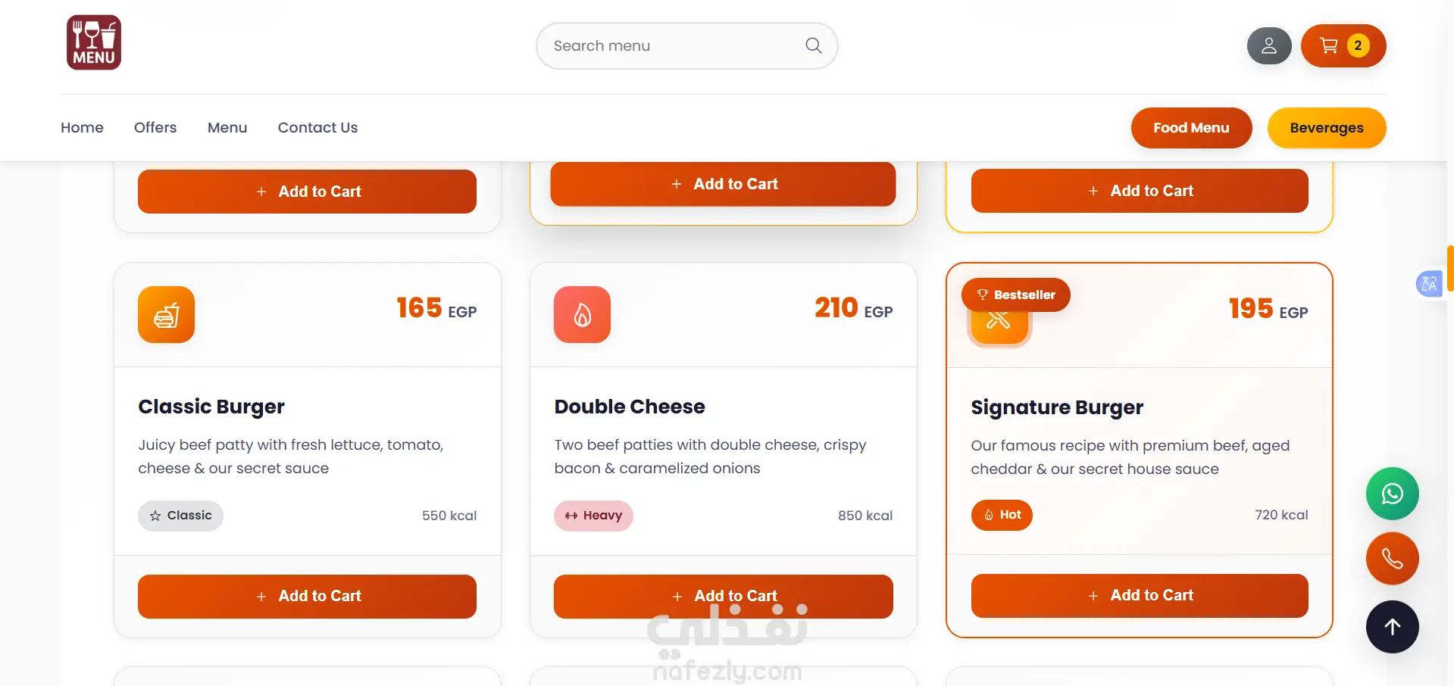The height and width of the screenshot is (686, 1454).
Task: Open Contact Us page
Action: click(x=317, y=127)
